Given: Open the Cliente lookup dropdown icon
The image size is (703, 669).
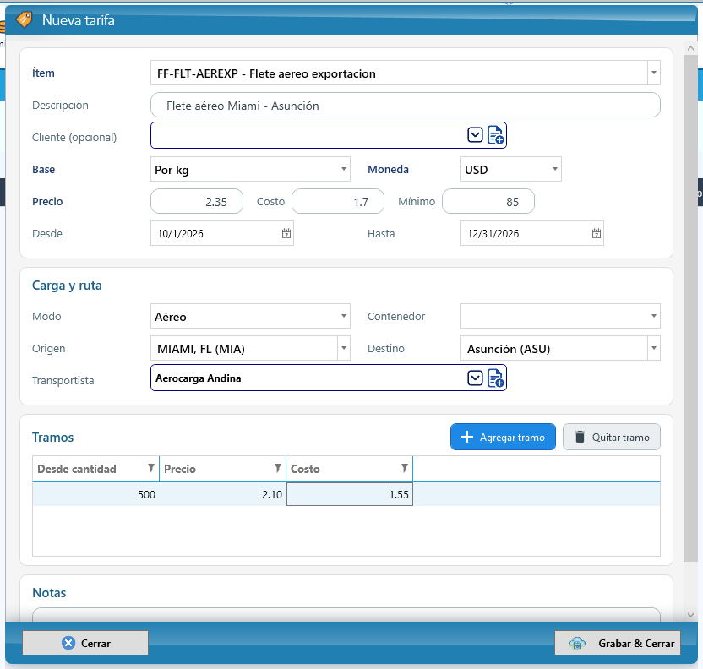Looking at the screenshot, I should [475, 135].
